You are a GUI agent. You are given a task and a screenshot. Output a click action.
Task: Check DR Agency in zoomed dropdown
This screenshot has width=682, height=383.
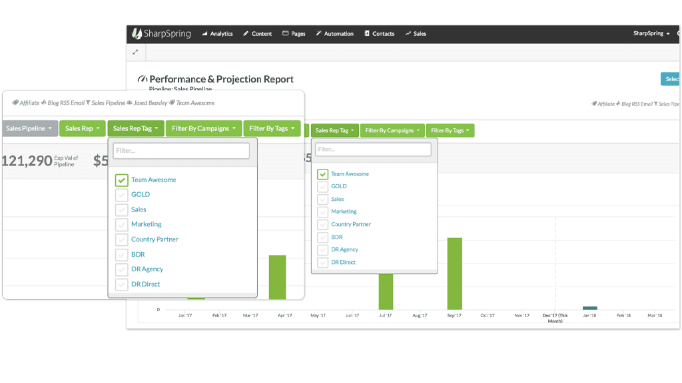pos(122,269)
